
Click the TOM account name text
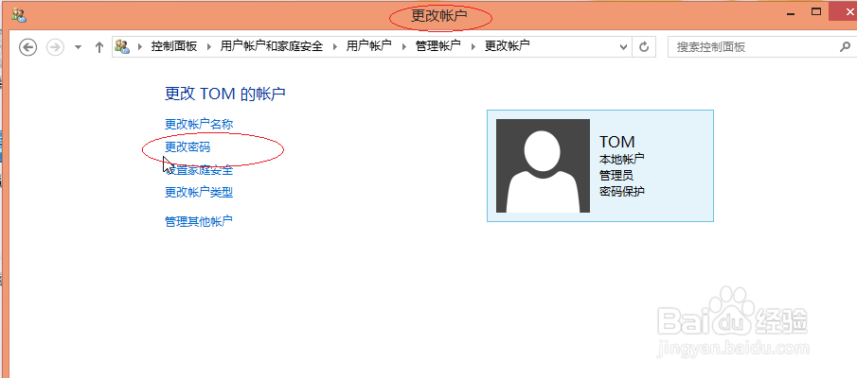(617, 142)
